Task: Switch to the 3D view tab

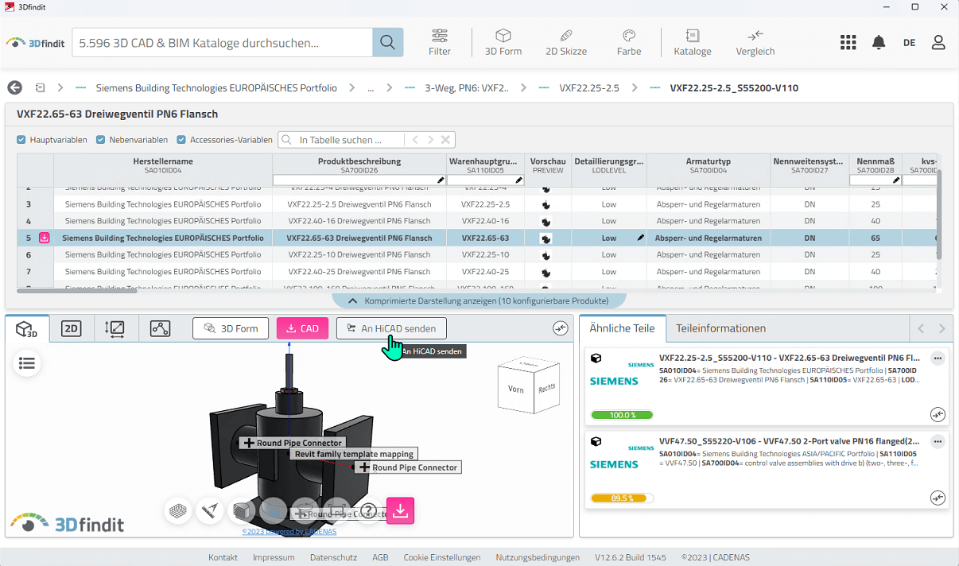Action: (x=27, y=328)
